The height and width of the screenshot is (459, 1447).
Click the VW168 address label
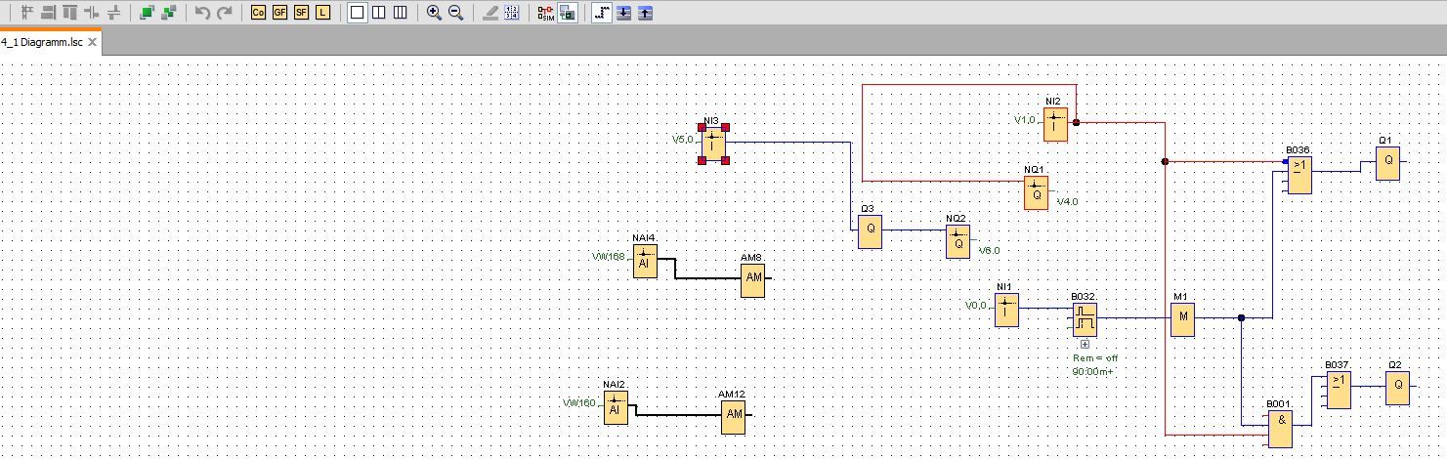click(x=609, y=257)
